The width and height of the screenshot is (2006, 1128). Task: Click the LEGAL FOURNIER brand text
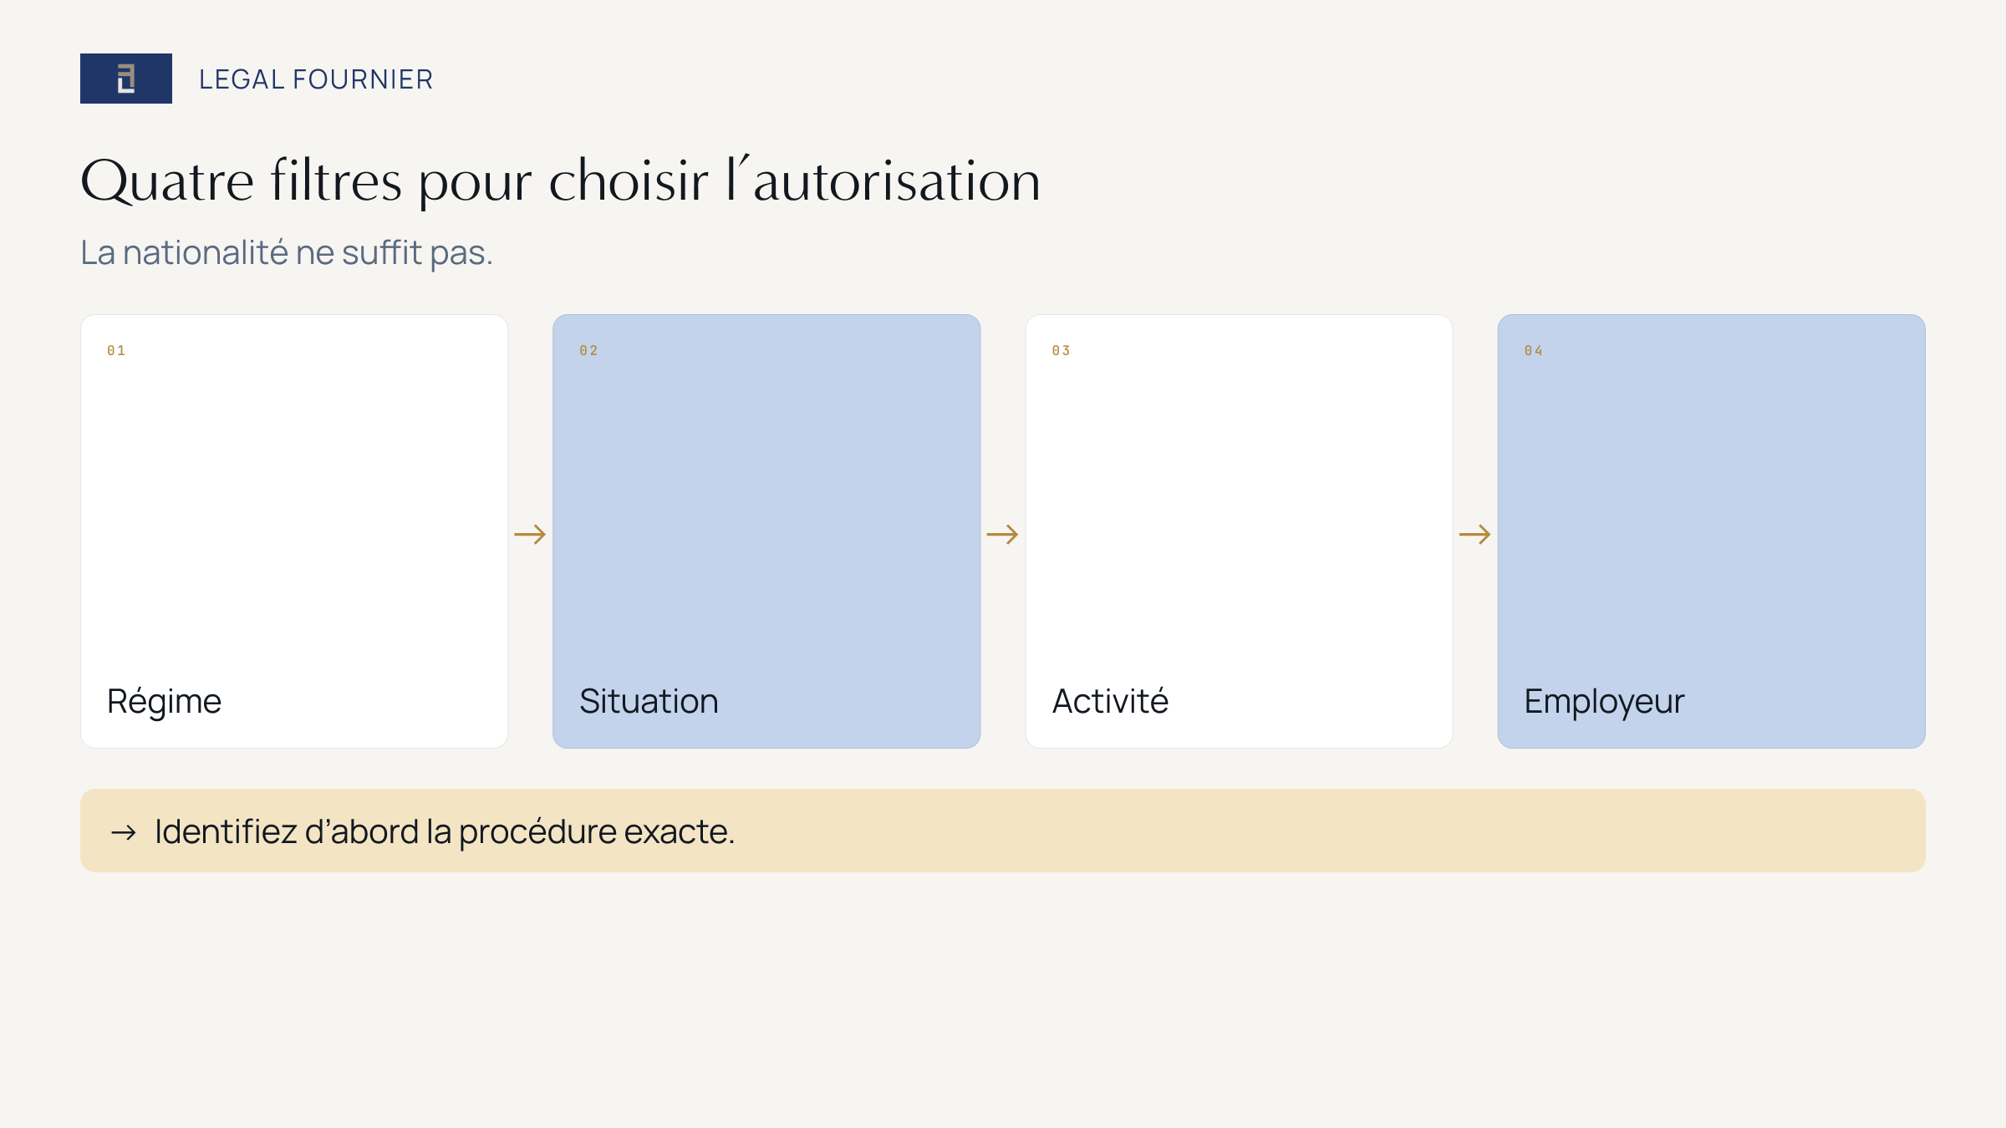[x=316, y=79]
